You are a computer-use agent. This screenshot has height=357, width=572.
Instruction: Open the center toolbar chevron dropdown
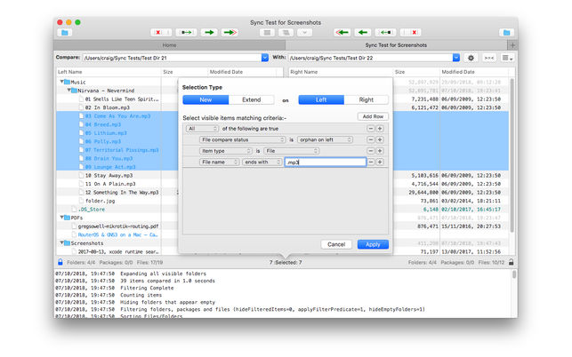click(304, 33)
